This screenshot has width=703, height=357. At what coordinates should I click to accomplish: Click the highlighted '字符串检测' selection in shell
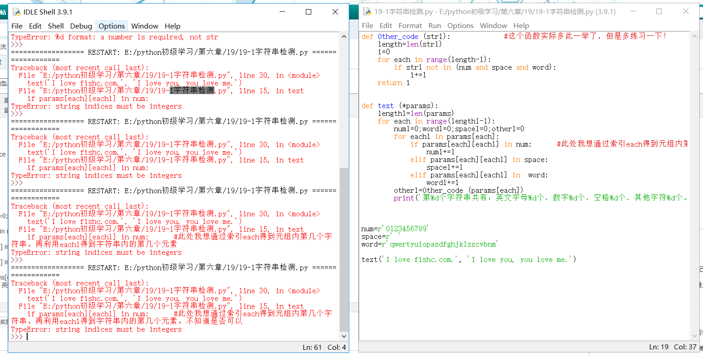coord(192,90)
